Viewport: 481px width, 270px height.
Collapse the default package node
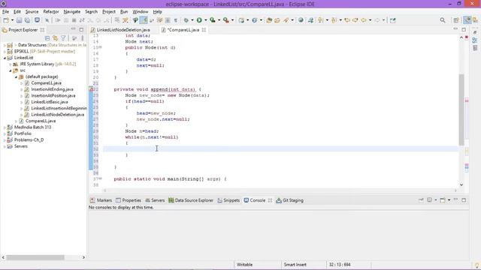16,76
